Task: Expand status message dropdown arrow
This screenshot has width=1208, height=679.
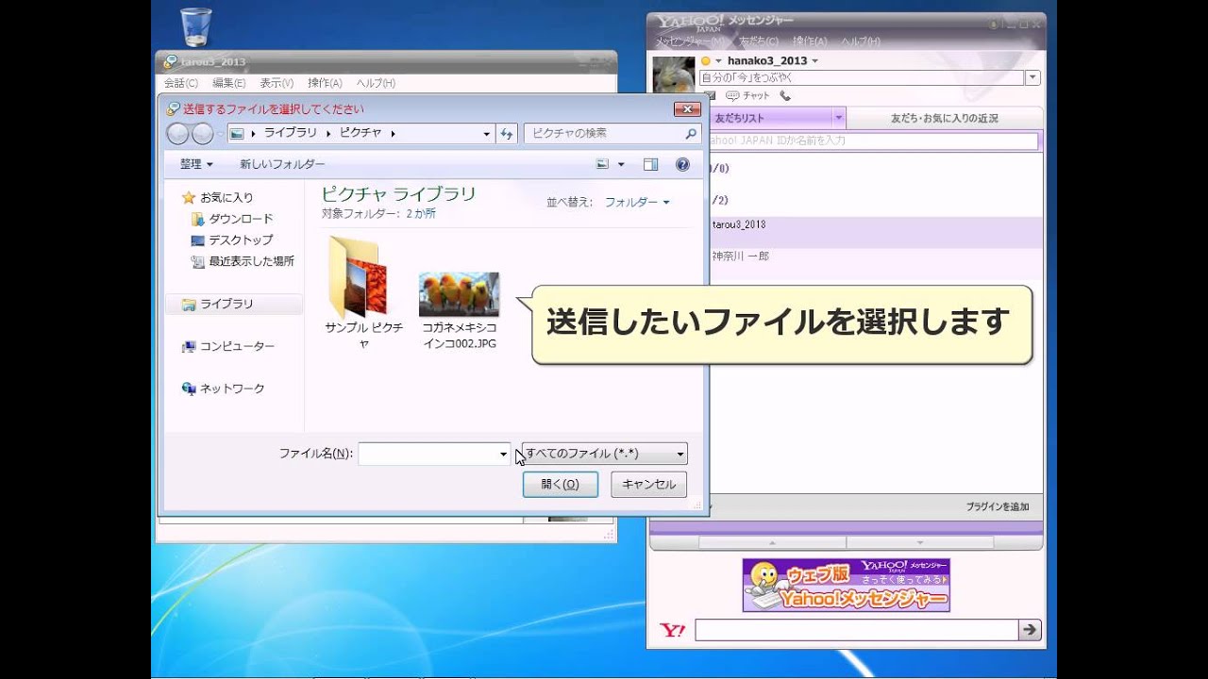Action: 1032,77
